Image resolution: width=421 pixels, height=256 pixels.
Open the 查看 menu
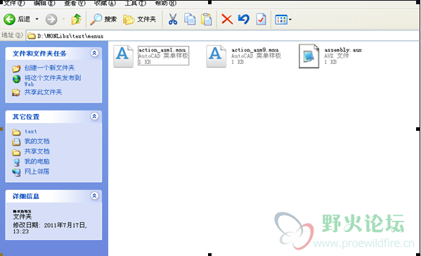click(x=75, y=3)
